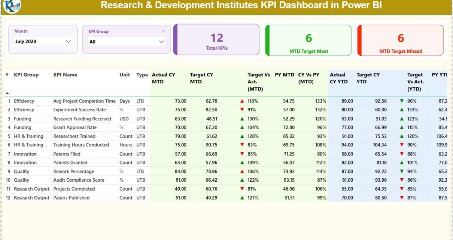Click the red down arrow beside Experiment Success Rate 91%
The image size is (453, 240).
coord(242,110)
